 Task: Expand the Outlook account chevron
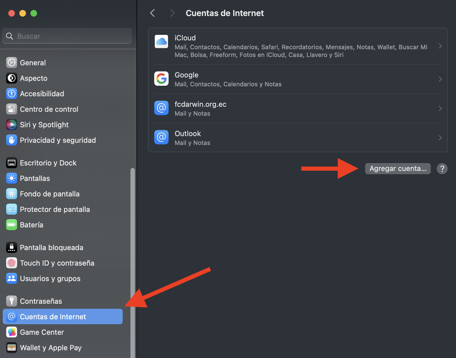coord(440,138)
